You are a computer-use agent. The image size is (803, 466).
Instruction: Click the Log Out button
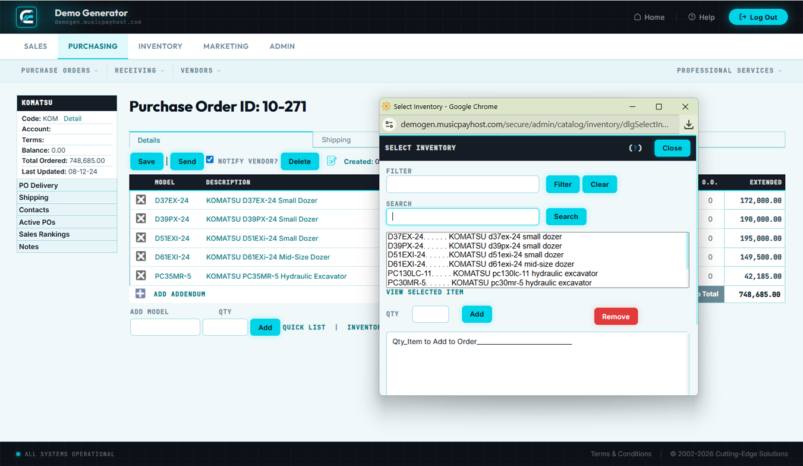758,17
